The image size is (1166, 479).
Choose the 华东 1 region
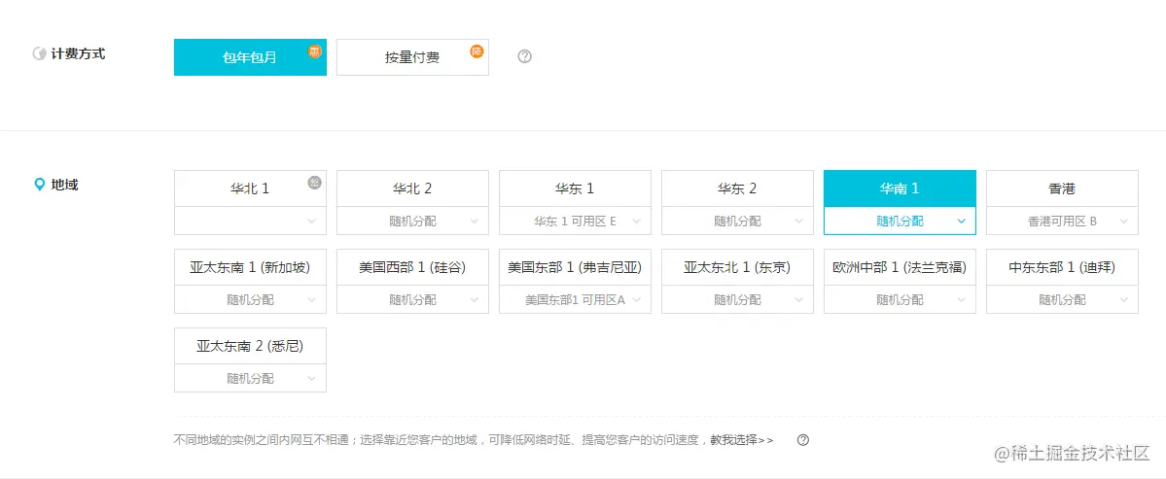coord(575,188)
